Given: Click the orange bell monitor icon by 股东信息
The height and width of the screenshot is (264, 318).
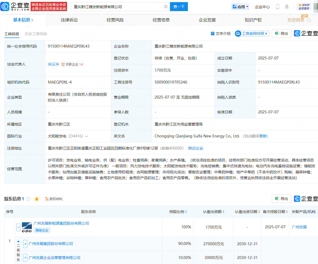Looking at the screenshot, I should pos(37,199).
